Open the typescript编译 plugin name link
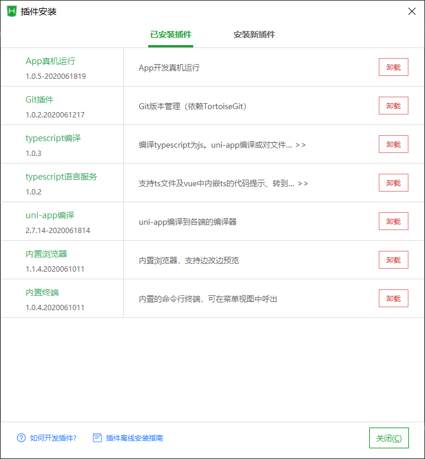This screenshot has width=425, height=459. tap(53, 138)
